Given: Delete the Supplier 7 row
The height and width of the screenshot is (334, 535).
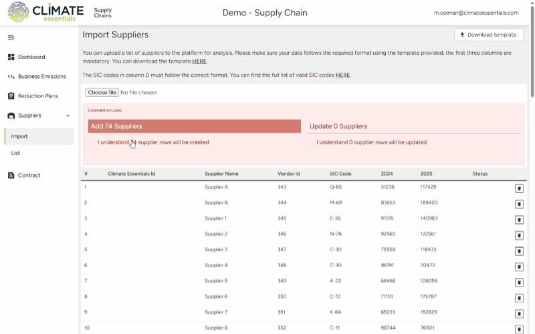Looking at the screenshot, I should point(519,314).
